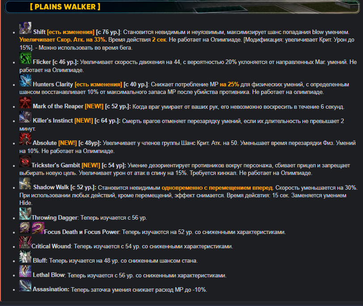This screenshot has width=363, height=306.
Task: Click the red Mark of the Reaper icon
Action: coord(25,102)
